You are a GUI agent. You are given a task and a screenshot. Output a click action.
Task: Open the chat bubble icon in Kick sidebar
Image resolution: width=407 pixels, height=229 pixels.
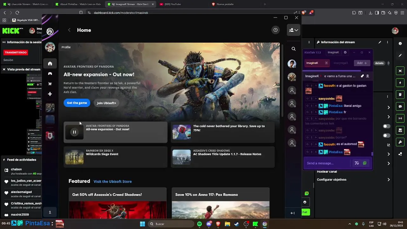[x=400, y=107]
